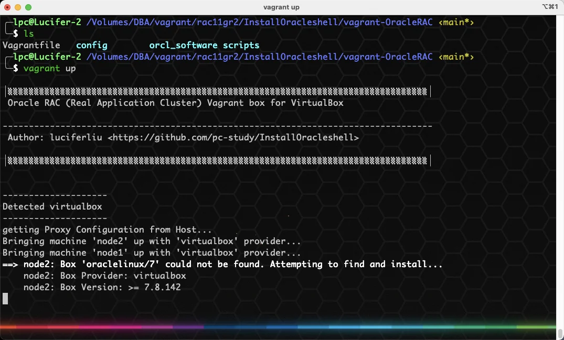Click the ⌥⌘1 shortcut indicator in title bar
The image size is (564, 340).
[x=550, y=7]
